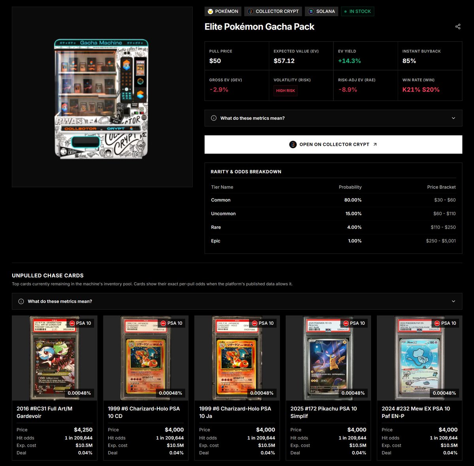Click PSA logo badge on Charizard CD card
The width and height of the screenshot is (474, 466).
tap(163, 323)
